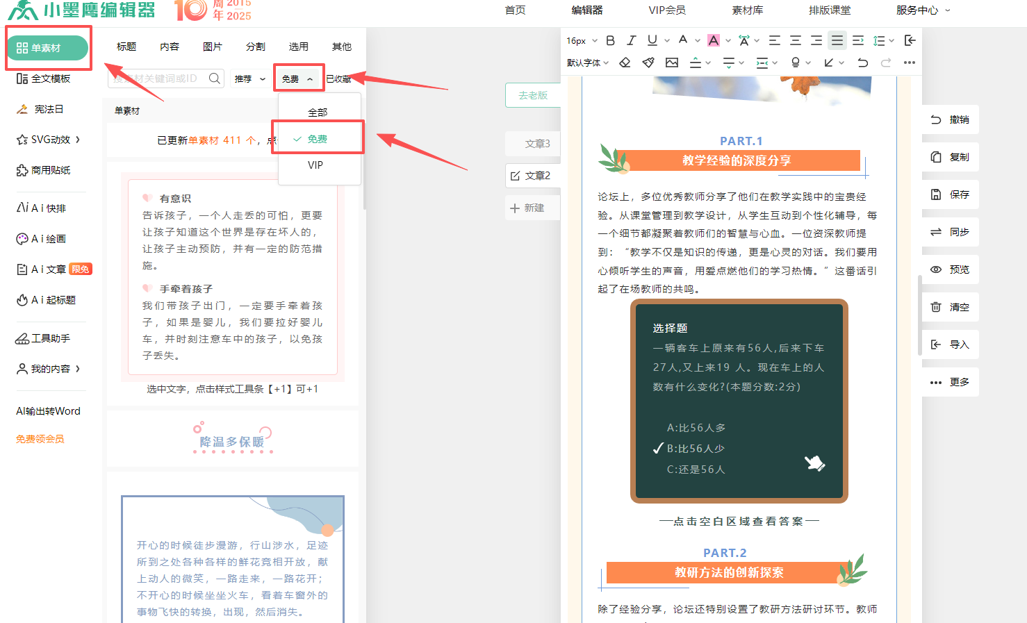Viewport: 1027px width, 623px height.
Task: Switch to the 图片 material tab
Action: [213, 47]
